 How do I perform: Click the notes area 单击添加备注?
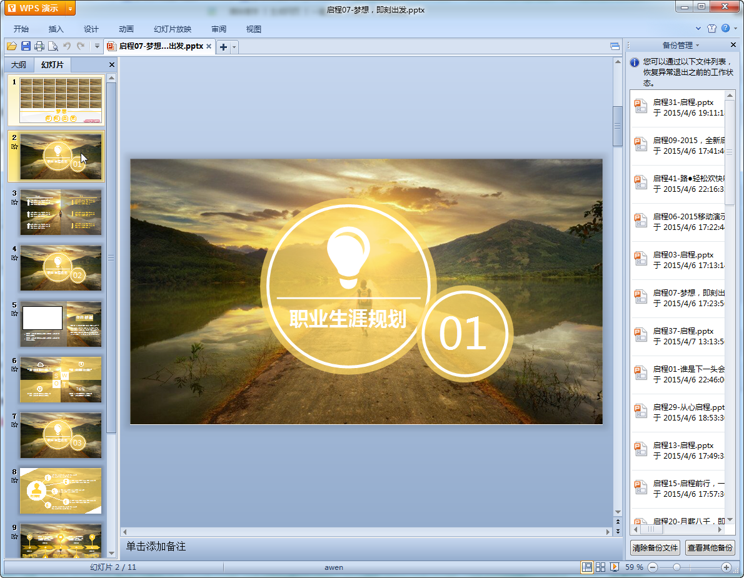click(x=156, y=547)
